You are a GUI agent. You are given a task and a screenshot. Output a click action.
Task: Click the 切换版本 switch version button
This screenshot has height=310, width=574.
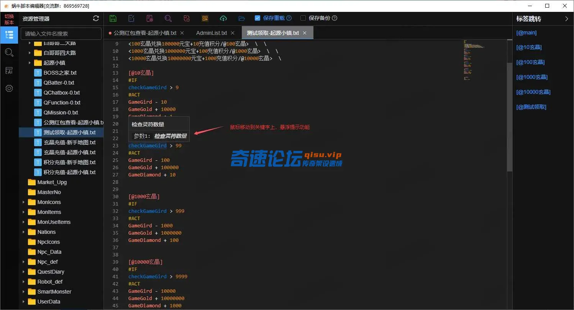9,19
